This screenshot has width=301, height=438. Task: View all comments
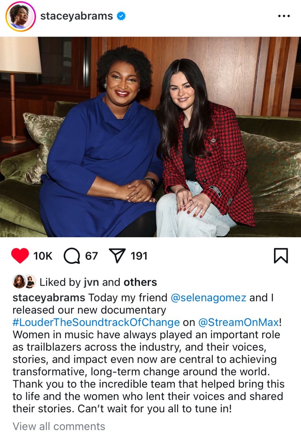pyautogui.click(x=59, y=426)
